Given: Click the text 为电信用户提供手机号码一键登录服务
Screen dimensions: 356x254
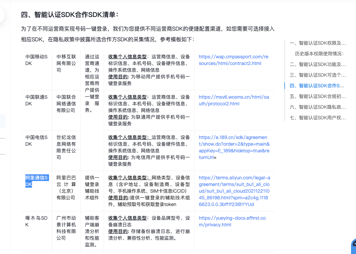Looking at the screenshot, I should point(149,161).
